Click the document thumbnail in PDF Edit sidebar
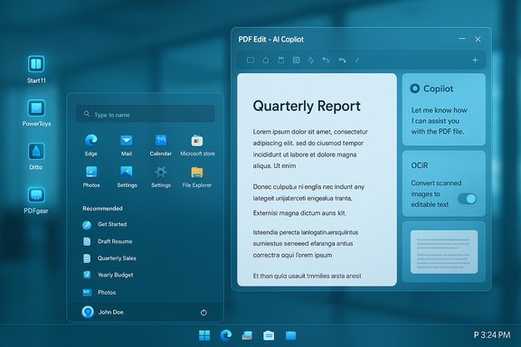The height and width of the screenshot is (347, 521). [x=444, y=252]
